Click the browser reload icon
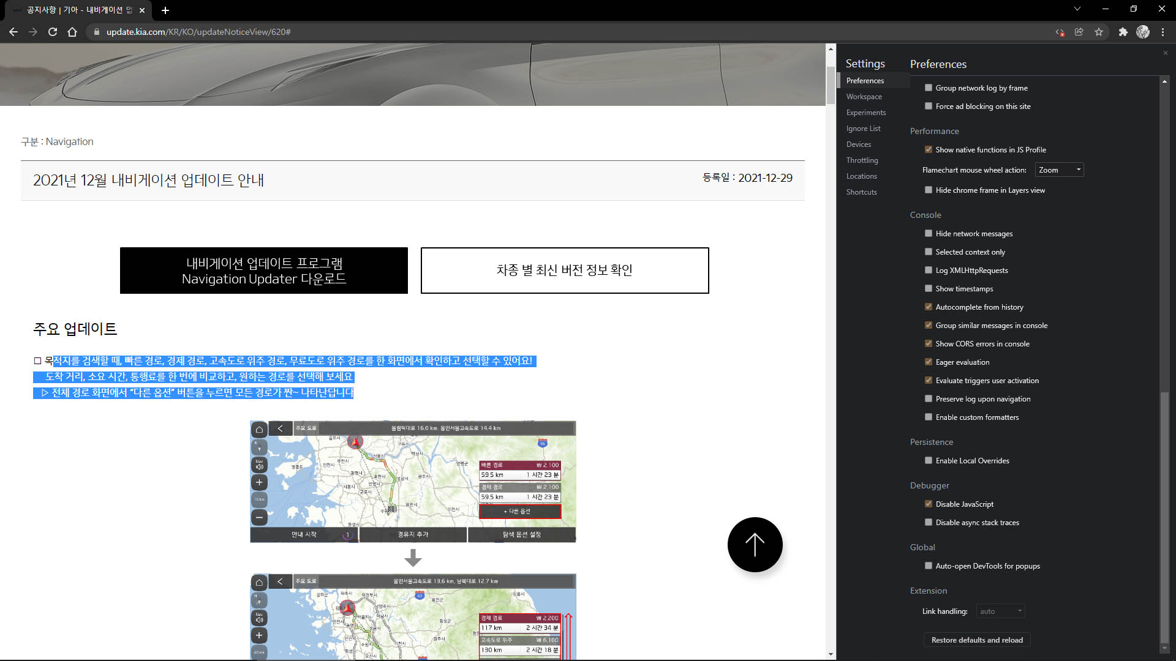The width and height of the screenshot is (1176, 661). [x=53, y=32]
